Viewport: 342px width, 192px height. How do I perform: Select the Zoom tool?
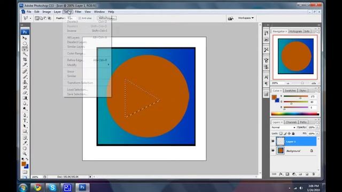25,154
